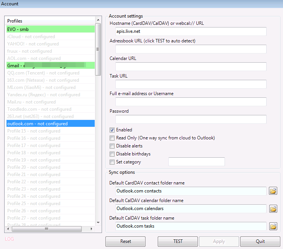Select YAHOO! - not configured profile
Viewport: 283px width, 249px height.
tap(50, 44)
